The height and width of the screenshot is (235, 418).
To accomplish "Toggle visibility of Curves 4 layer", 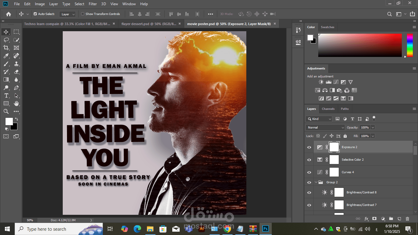I will point(309,172).
